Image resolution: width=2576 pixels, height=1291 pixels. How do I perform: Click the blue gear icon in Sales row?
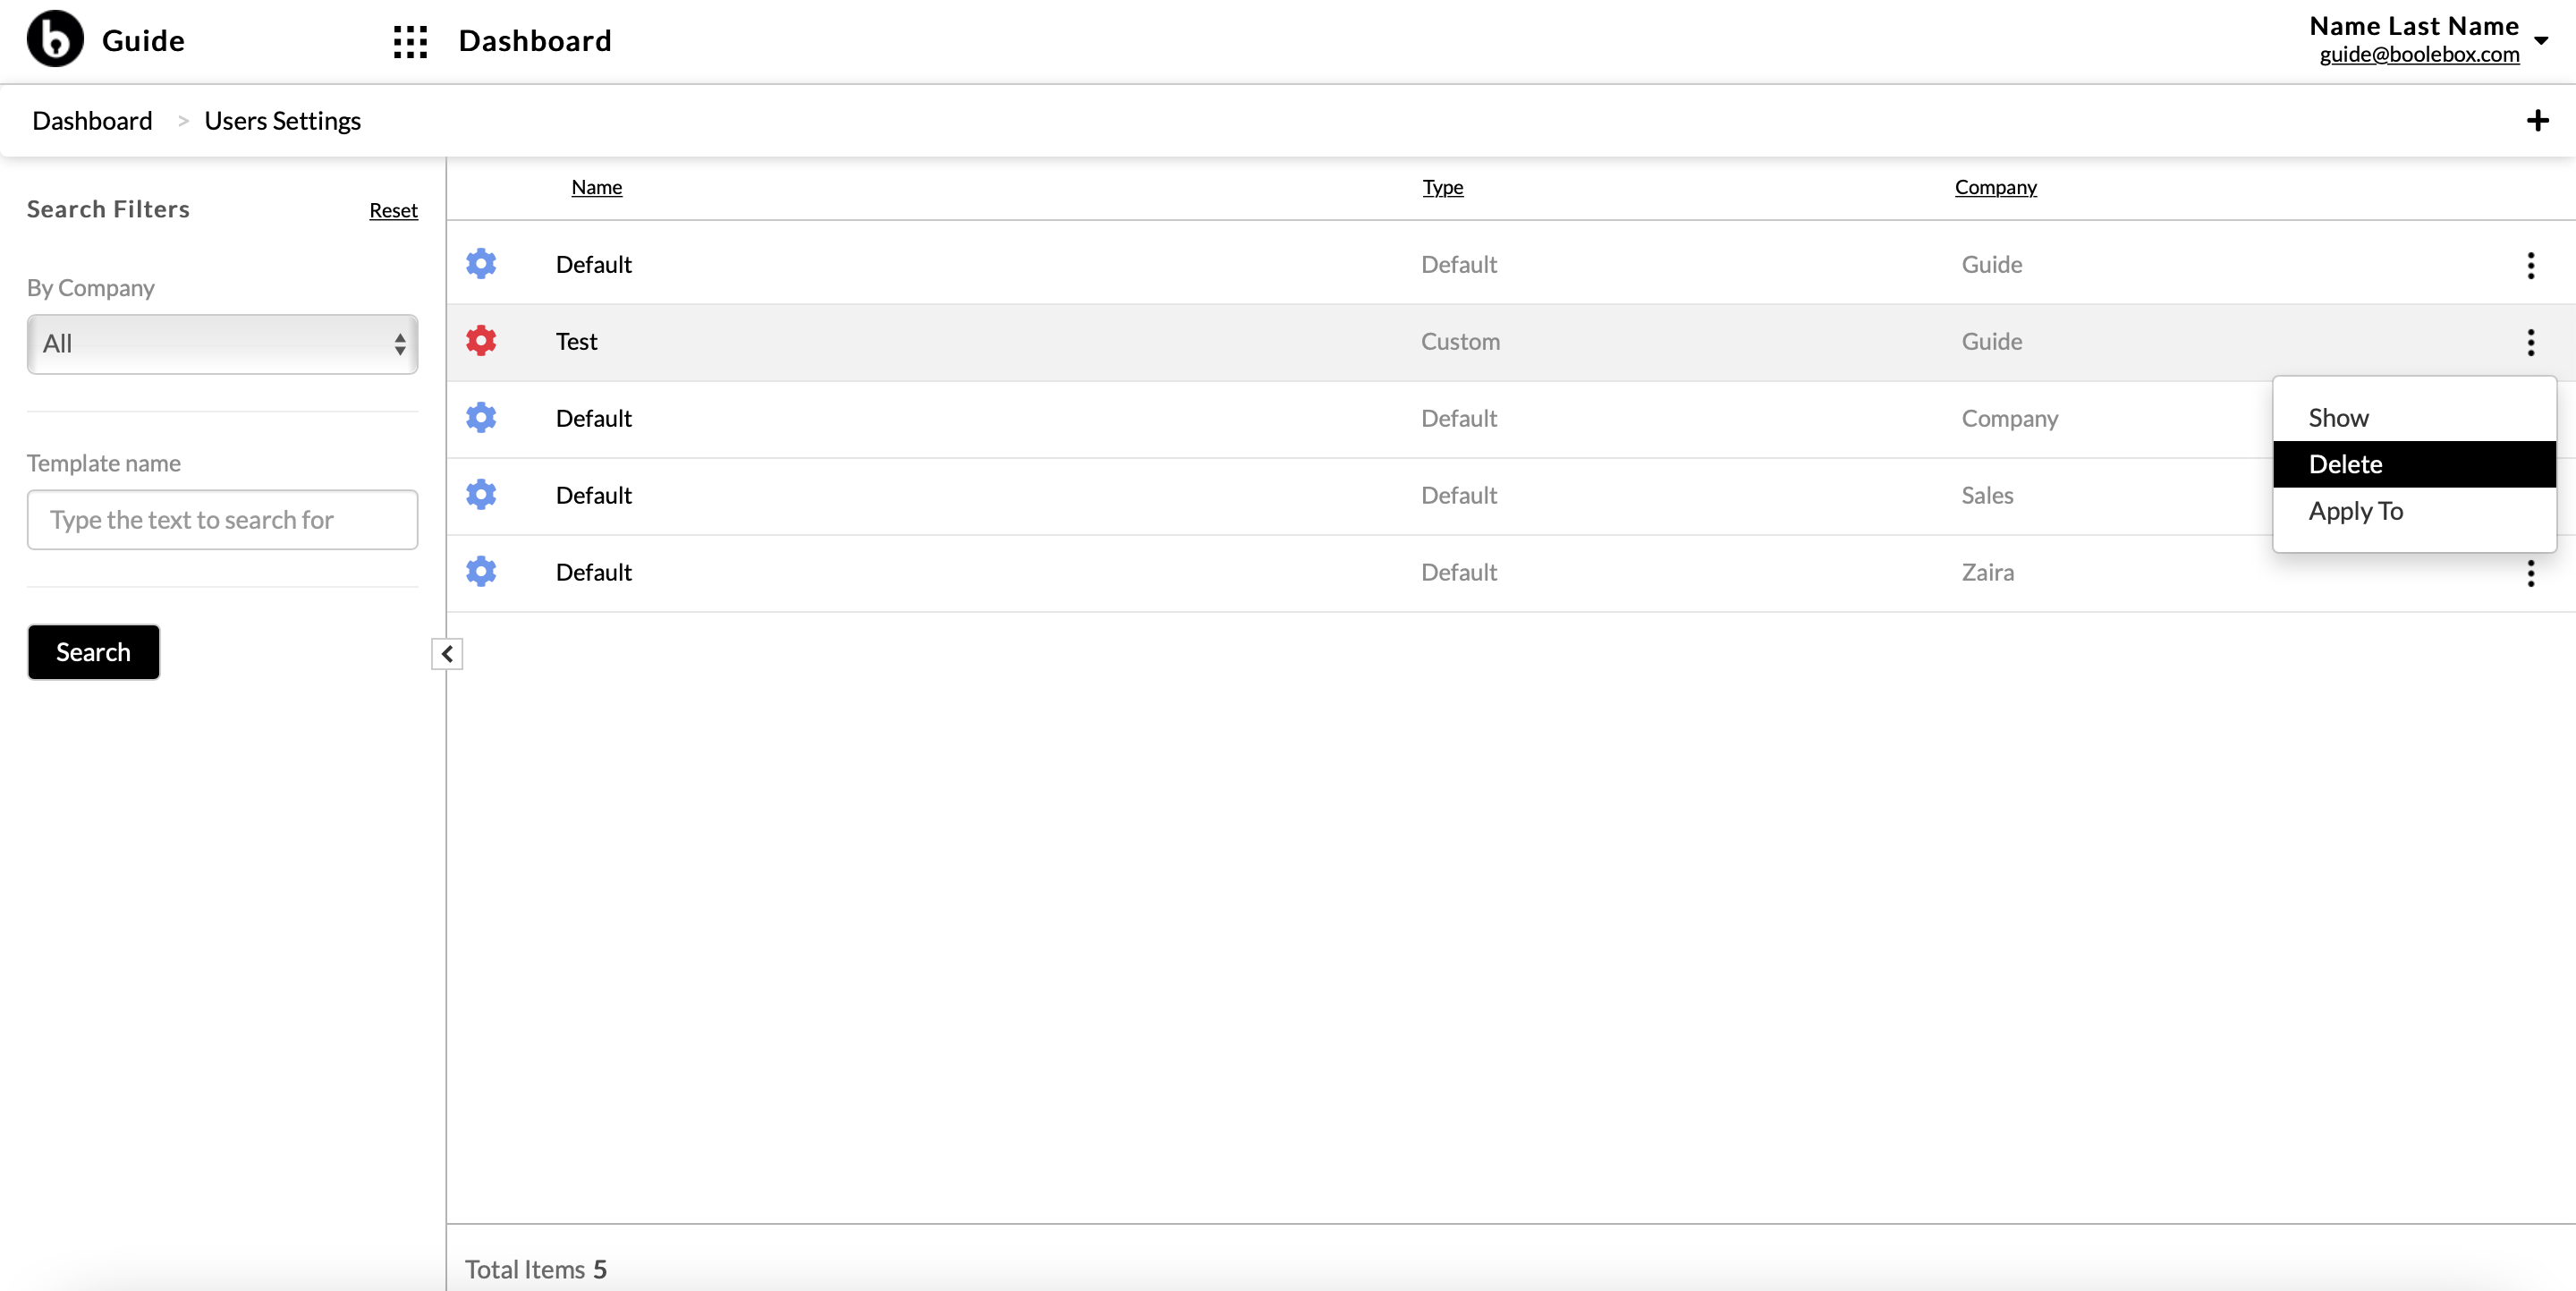pyautogui.click(x=481, y=495)
